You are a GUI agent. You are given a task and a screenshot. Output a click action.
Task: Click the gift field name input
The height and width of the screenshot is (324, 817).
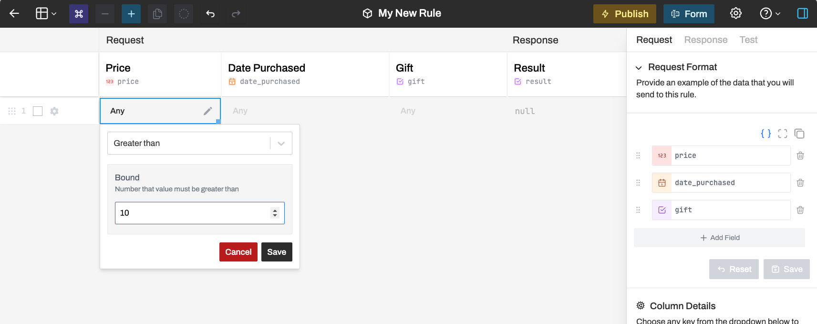pos(731,210)
